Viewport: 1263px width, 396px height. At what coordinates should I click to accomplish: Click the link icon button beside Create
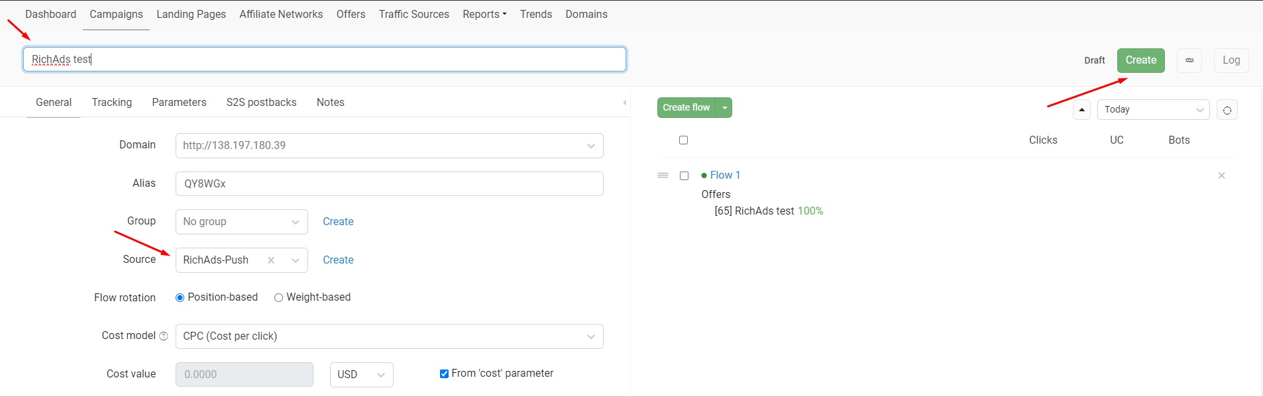tap(1189, 60)
